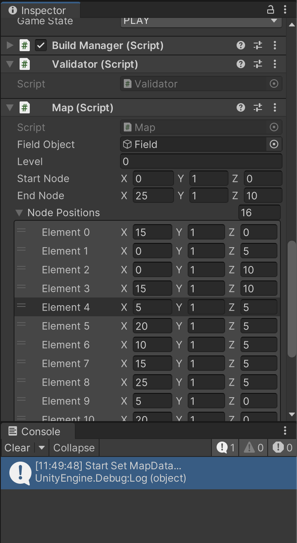Image resolution: width=297 pixels, height=543 pixels.
Task: Open Field Object picker circle
Action: tap(274, 144)
